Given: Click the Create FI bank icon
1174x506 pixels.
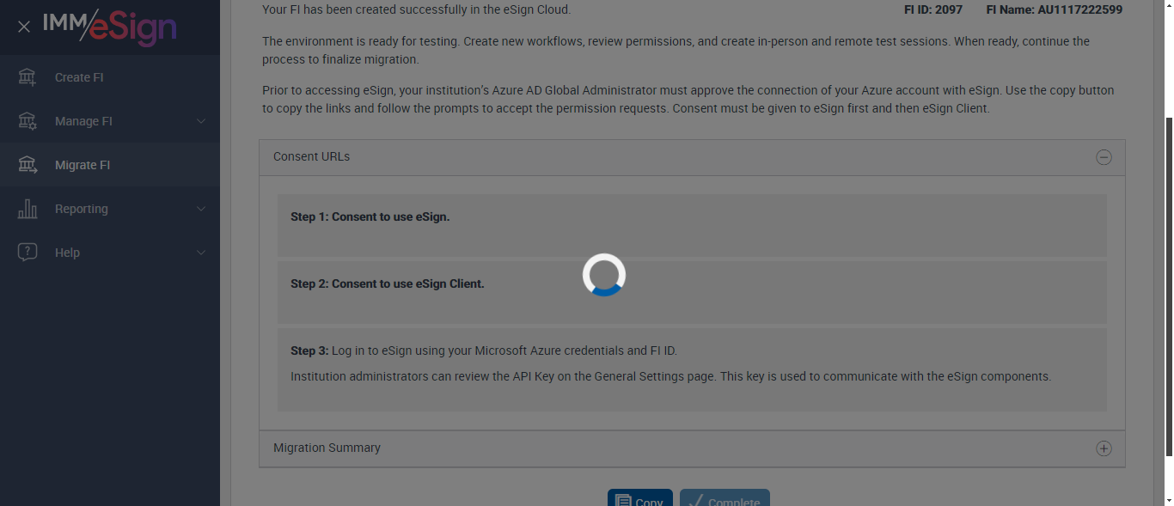Looking at the screenshot, I should click(28, 77).
